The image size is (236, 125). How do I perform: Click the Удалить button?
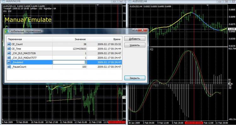[x=135, y=45]
